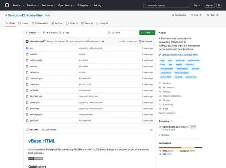Open the master branch dropdown
The height and width of the screenshot is (168, 226).
[32, 33]
